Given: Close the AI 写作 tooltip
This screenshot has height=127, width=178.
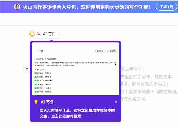Looking at the screenshot, I should pyautogui.click(x=116, y=102).
